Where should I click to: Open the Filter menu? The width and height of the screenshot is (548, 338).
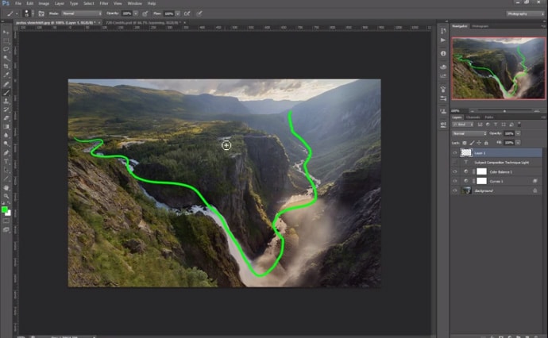(103, 4)
